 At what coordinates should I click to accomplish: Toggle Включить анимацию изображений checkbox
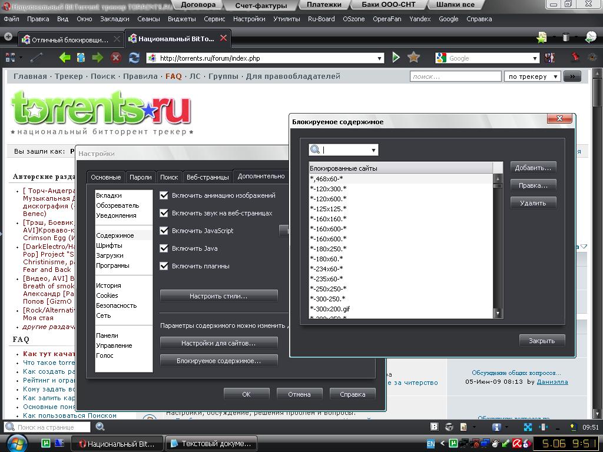(x=164, y=195)
